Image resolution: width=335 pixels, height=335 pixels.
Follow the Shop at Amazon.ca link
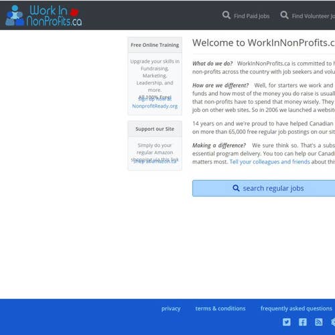click(155, 161)
